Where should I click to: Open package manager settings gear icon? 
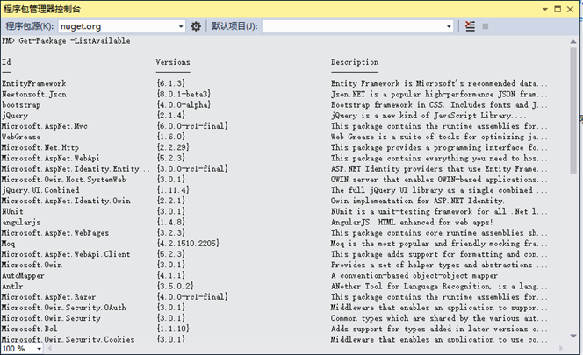[x=196, y=26]
